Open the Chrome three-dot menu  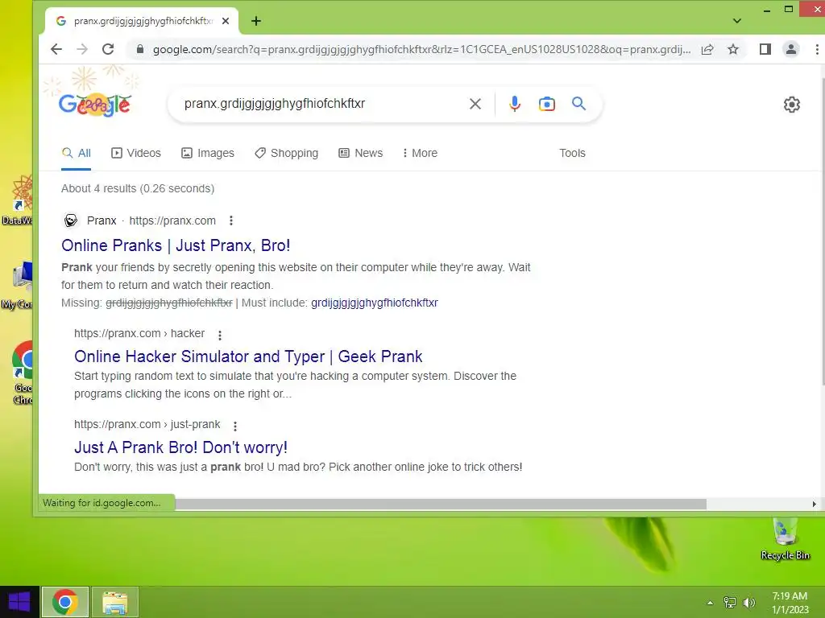pyautogui.click(x=817, y=49)
